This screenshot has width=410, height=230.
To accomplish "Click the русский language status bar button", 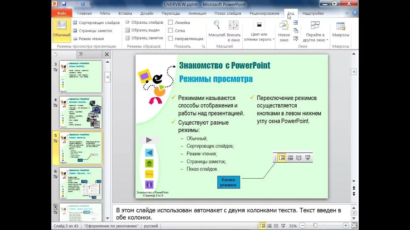I will point(151,226).
